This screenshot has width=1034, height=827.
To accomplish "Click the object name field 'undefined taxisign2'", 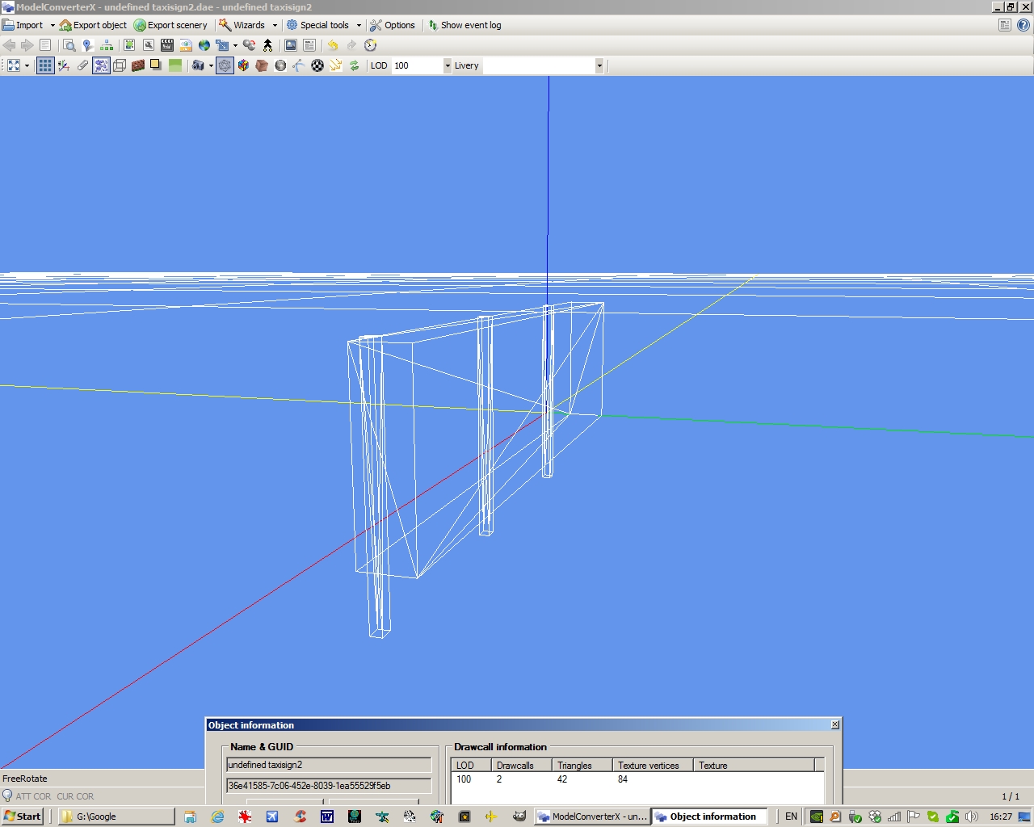I will pos(328,765).
